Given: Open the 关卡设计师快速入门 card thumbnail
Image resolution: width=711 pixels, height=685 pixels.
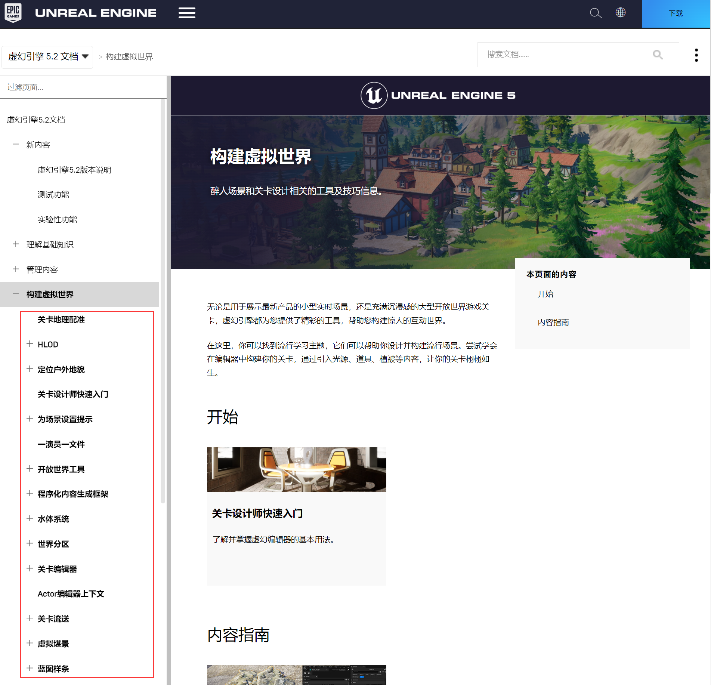Looking at the screenshot, I should [296, 470].
